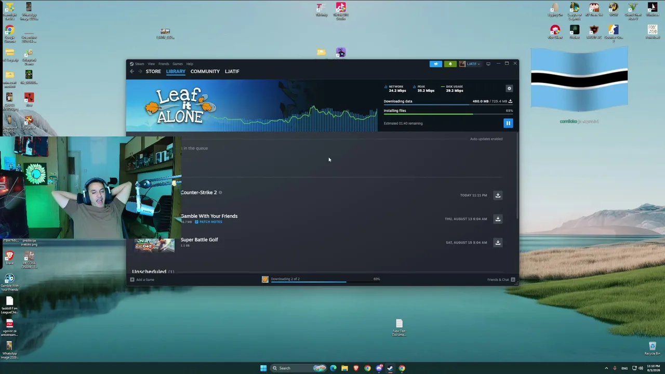Select the Riot Client desktop shortcut
665x374 pixels.
pyautogui.click(x=555, y=32)
